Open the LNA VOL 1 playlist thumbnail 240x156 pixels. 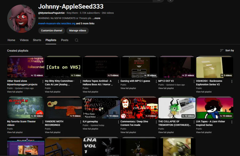(x=101, y=147)
